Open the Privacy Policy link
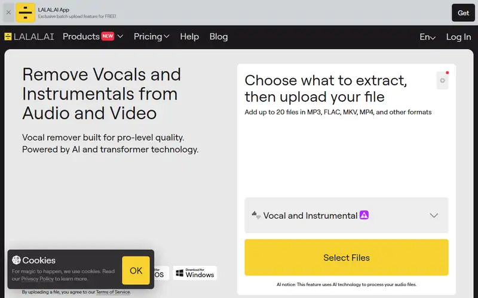This screenshot has width=478, height=298. click(37, 278)
